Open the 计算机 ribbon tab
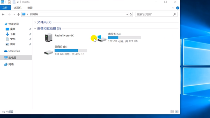The height and width of the screenshot is (118, 210). tap(17, 8)
